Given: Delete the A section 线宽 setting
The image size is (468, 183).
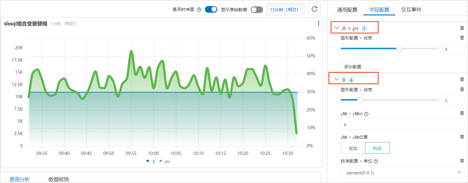Looking at the screenshot, I should click(462, 38).
